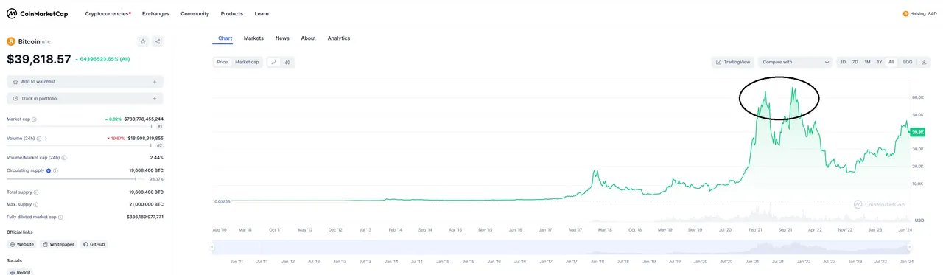The height and width of the screenshot is (275, 943).
Task: Show info icon next to Max. supply
Action: pos(35,204)
